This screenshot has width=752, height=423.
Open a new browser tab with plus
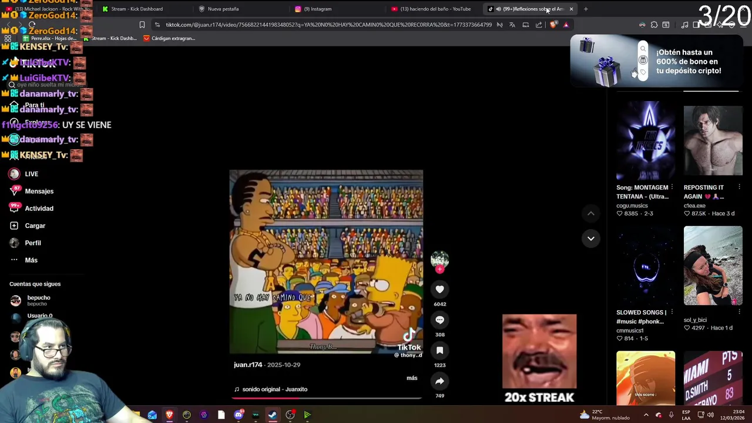586,9
